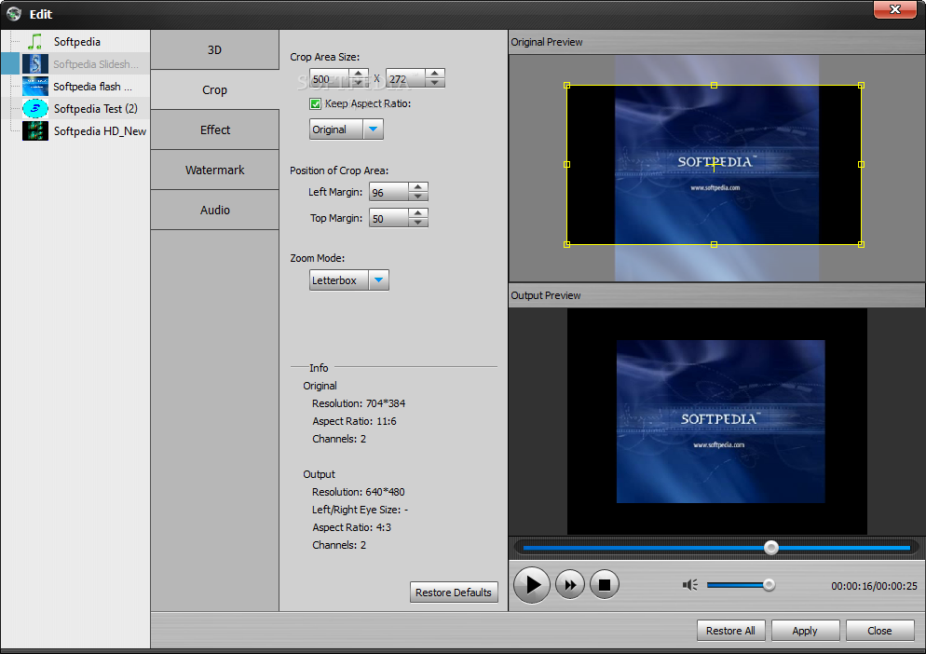Click the Softpedia Slideshow thumbnail
926x654 pixels.
[35, 63]
